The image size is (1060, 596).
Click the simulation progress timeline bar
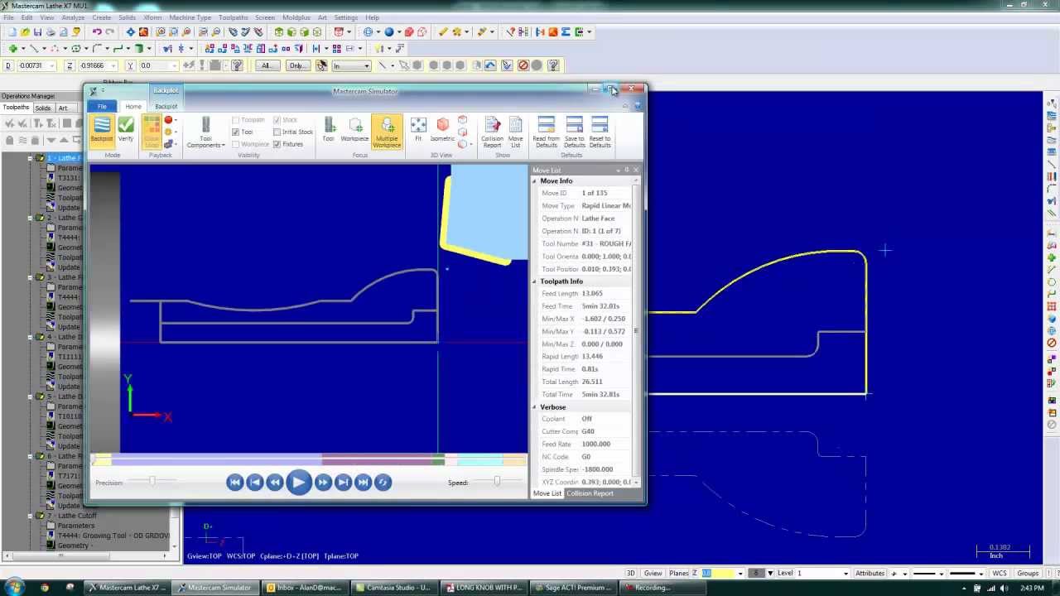pyautogui.click(x=309, y=460)
